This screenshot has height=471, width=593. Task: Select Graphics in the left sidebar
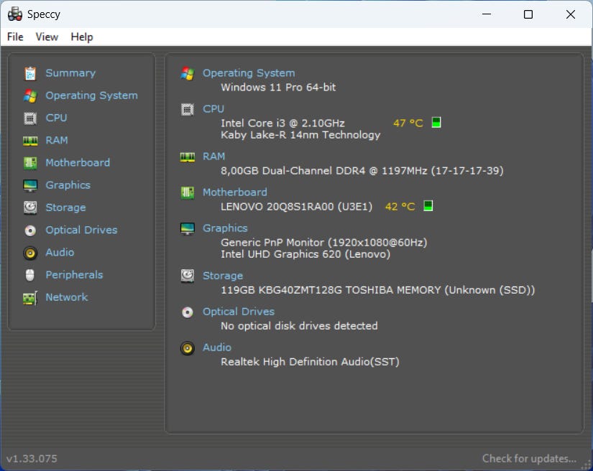pyautogui.click(x=68, y=185)
